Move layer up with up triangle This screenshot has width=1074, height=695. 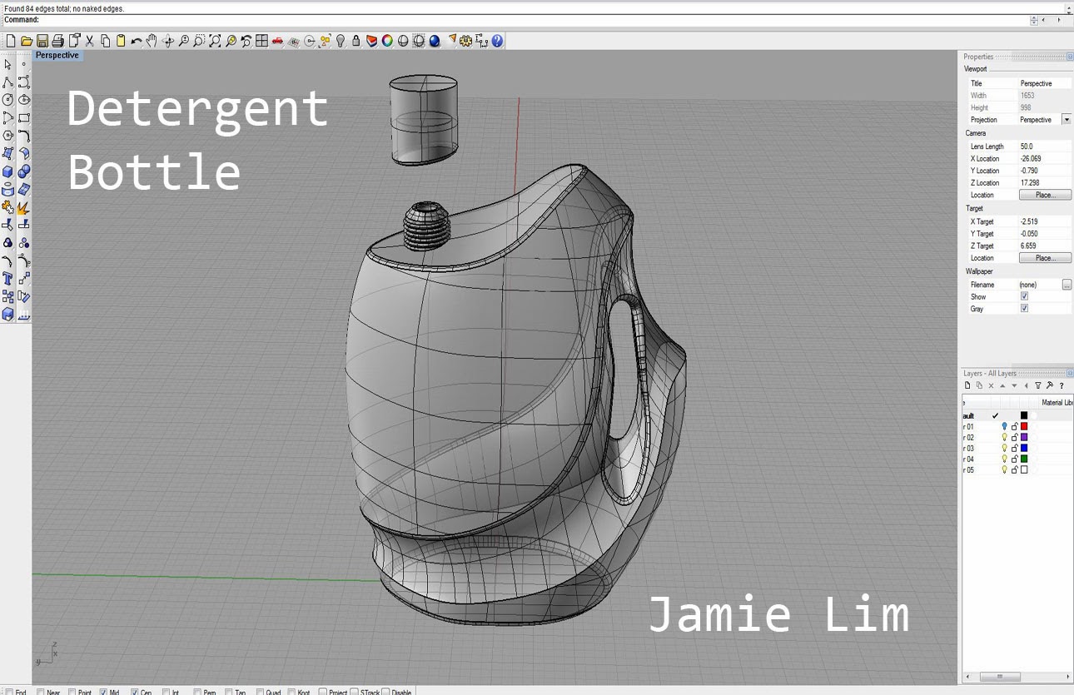pos(1003,385)
